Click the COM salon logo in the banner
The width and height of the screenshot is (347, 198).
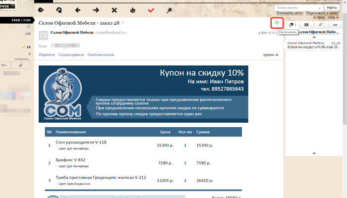click(62, 94)
